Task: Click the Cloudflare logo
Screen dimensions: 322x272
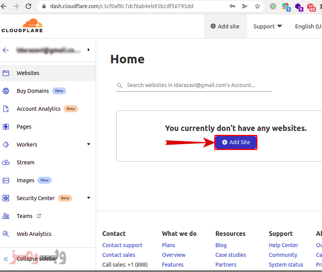Action: [x=22, y=26]
